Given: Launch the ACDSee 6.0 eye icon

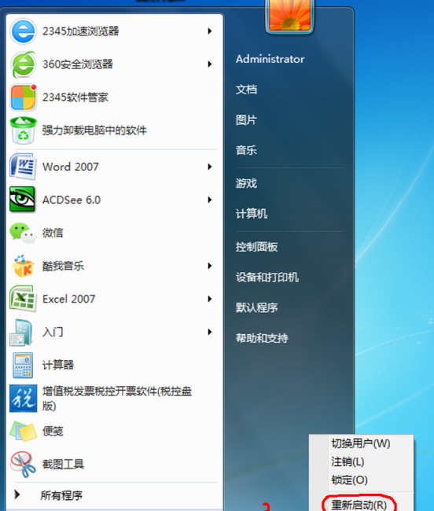Looking at the screenshot, I should click(x=22, y=199).
